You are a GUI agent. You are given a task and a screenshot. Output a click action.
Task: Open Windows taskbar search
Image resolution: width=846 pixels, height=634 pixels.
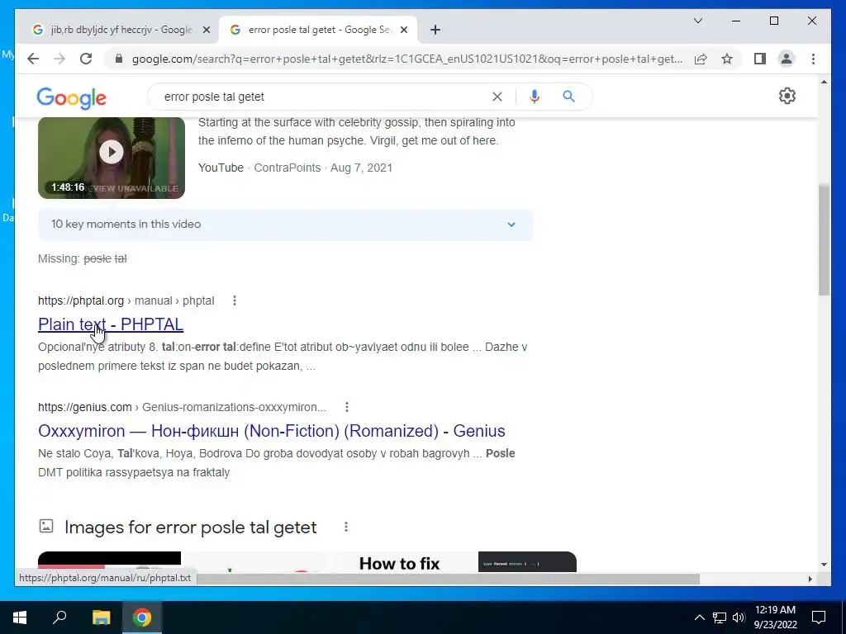(59, 617)
